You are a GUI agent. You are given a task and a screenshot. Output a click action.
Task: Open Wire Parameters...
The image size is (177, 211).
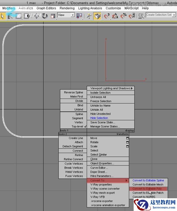tap(108, 176)
